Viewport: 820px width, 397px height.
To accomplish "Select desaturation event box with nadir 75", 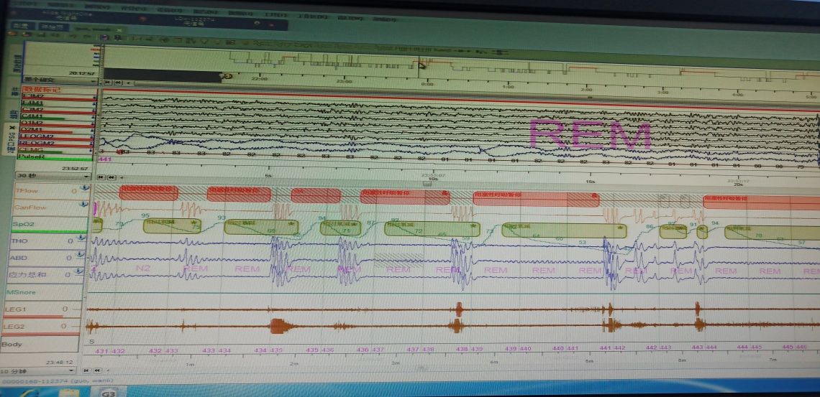I will [172, 225].
